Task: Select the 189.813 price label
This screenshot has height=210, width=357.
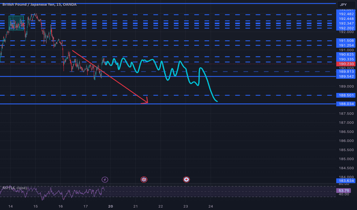Action: [346, 71]
